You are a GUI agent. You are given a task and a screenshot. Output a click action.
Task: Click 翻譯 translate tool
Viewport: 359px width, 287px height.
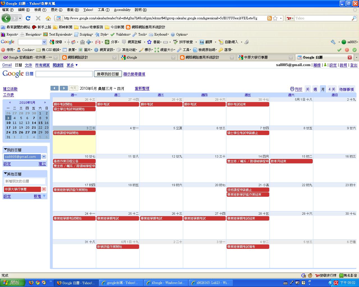pyautogui.click(x=206, y=42)
